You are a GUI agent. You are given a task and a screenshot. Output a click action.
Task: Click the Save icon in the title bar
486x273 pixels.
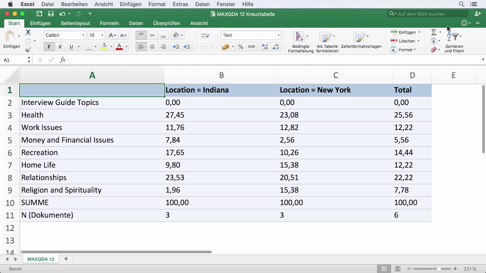click(x=50, y=14)
